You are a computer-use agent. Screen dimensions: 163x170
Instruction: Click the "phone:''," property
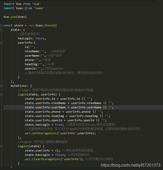[x=33, y=60]
